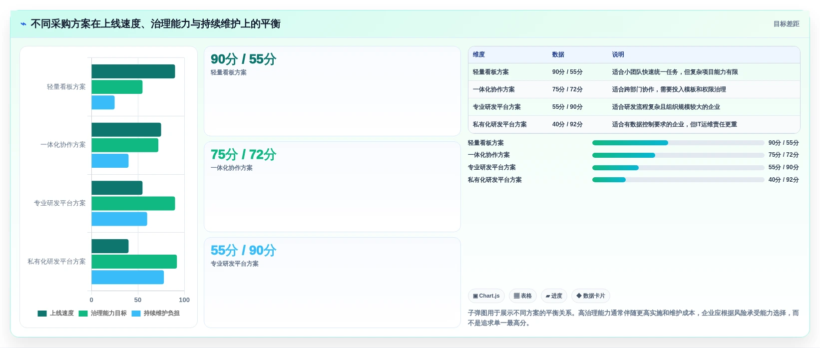
Task: Click the 表格 tag
Action: (523, 296)
